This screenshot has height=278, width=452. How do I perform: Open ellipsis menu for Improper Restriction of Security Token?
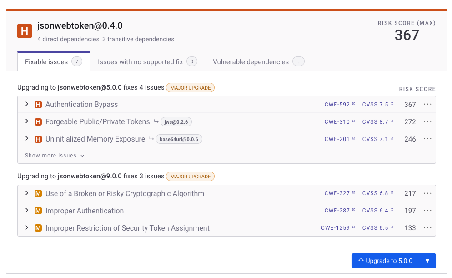tap(427, 228)
